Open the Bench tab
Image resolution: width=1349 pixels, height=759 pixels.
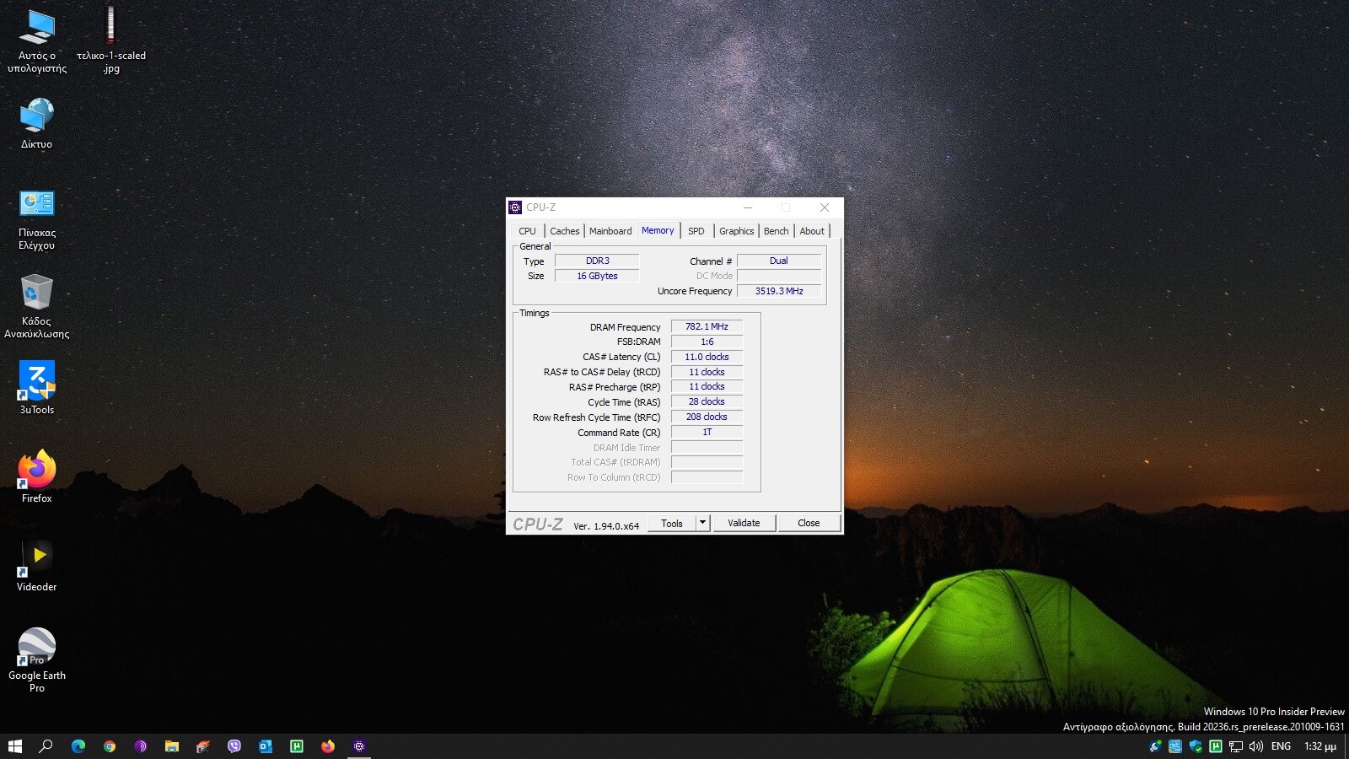[x=776, y=231]
